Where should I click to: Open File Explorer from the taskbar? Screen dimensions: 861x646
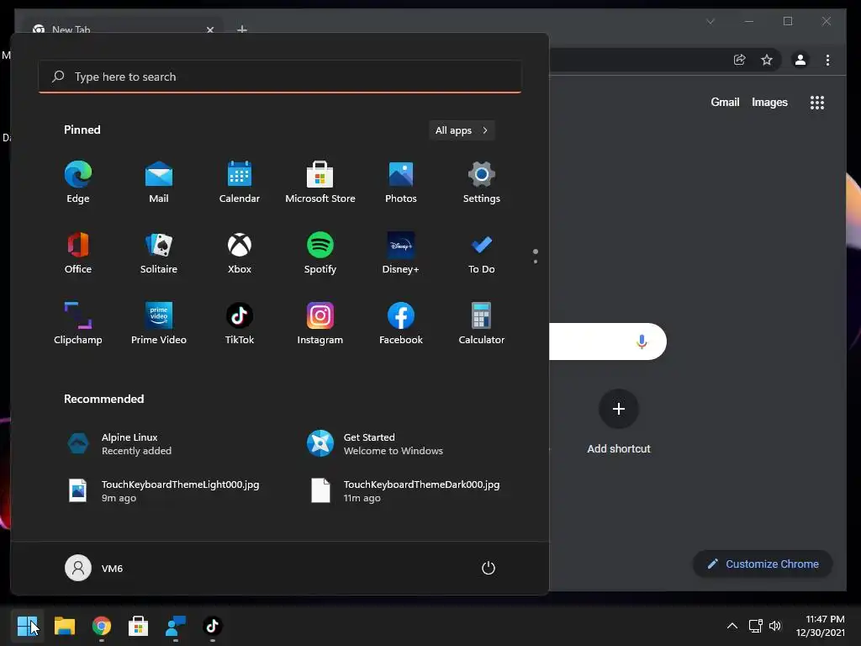pos(65,626)
